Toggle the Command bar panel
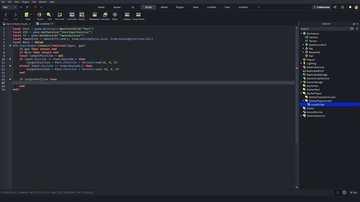The height and width of the screenshot is (202, 360). (x=72, y=15)
